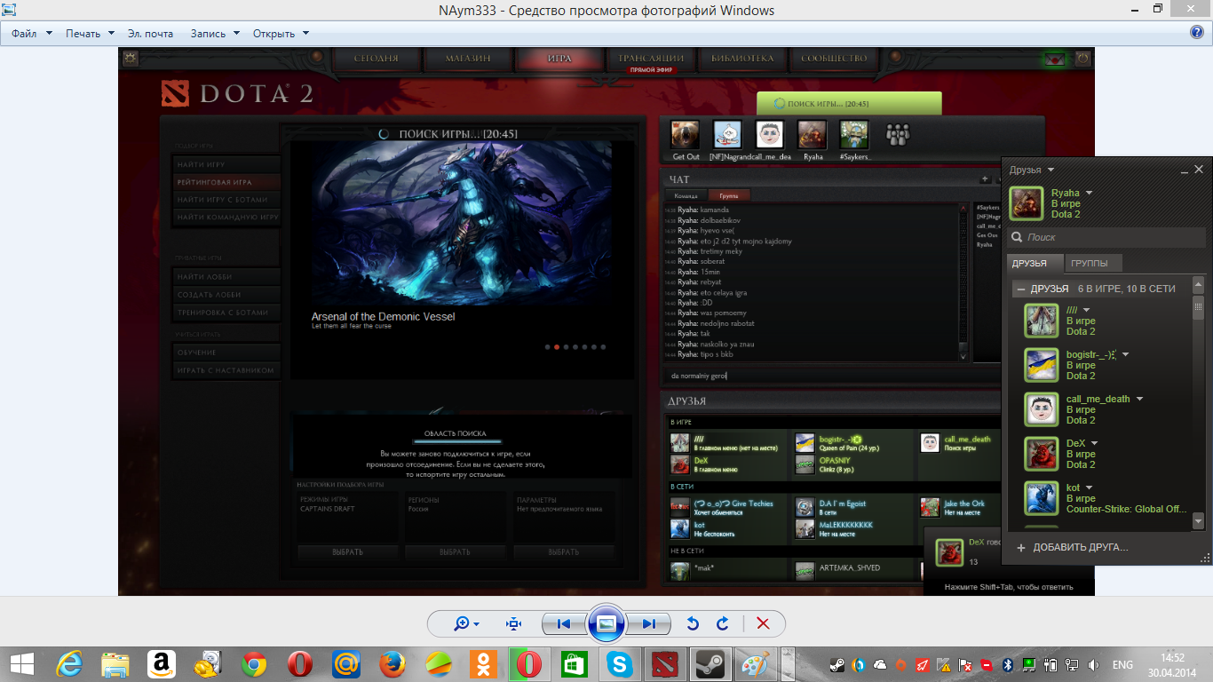Click bogistr friend avatar in Dota friends panel
The image size is (1213, 682).
coord(805,443)
